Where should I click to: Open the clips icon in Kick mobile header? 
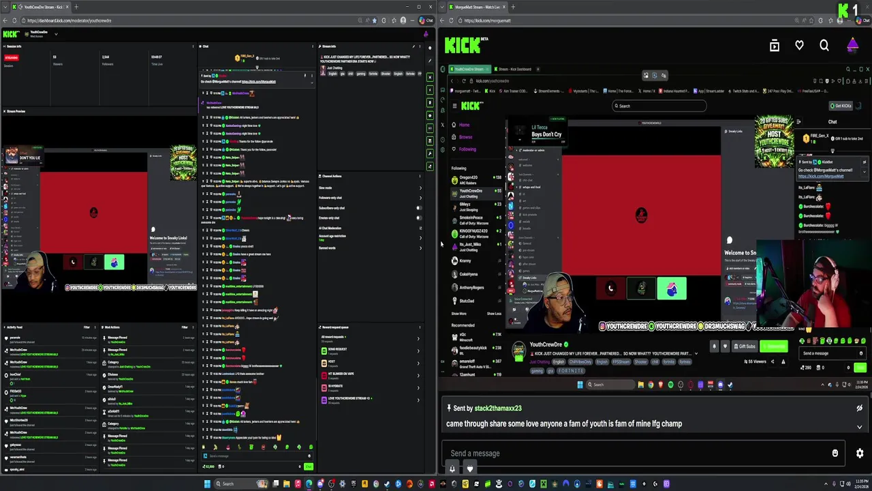pos(775,46)
